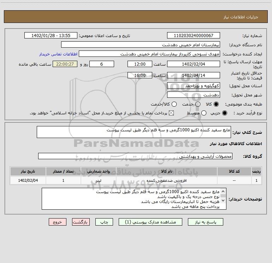The width and height of the screenshot is (272, 263).
Task: Click the response deadline time 12:00 field
Action: click(x=140, y=64)
